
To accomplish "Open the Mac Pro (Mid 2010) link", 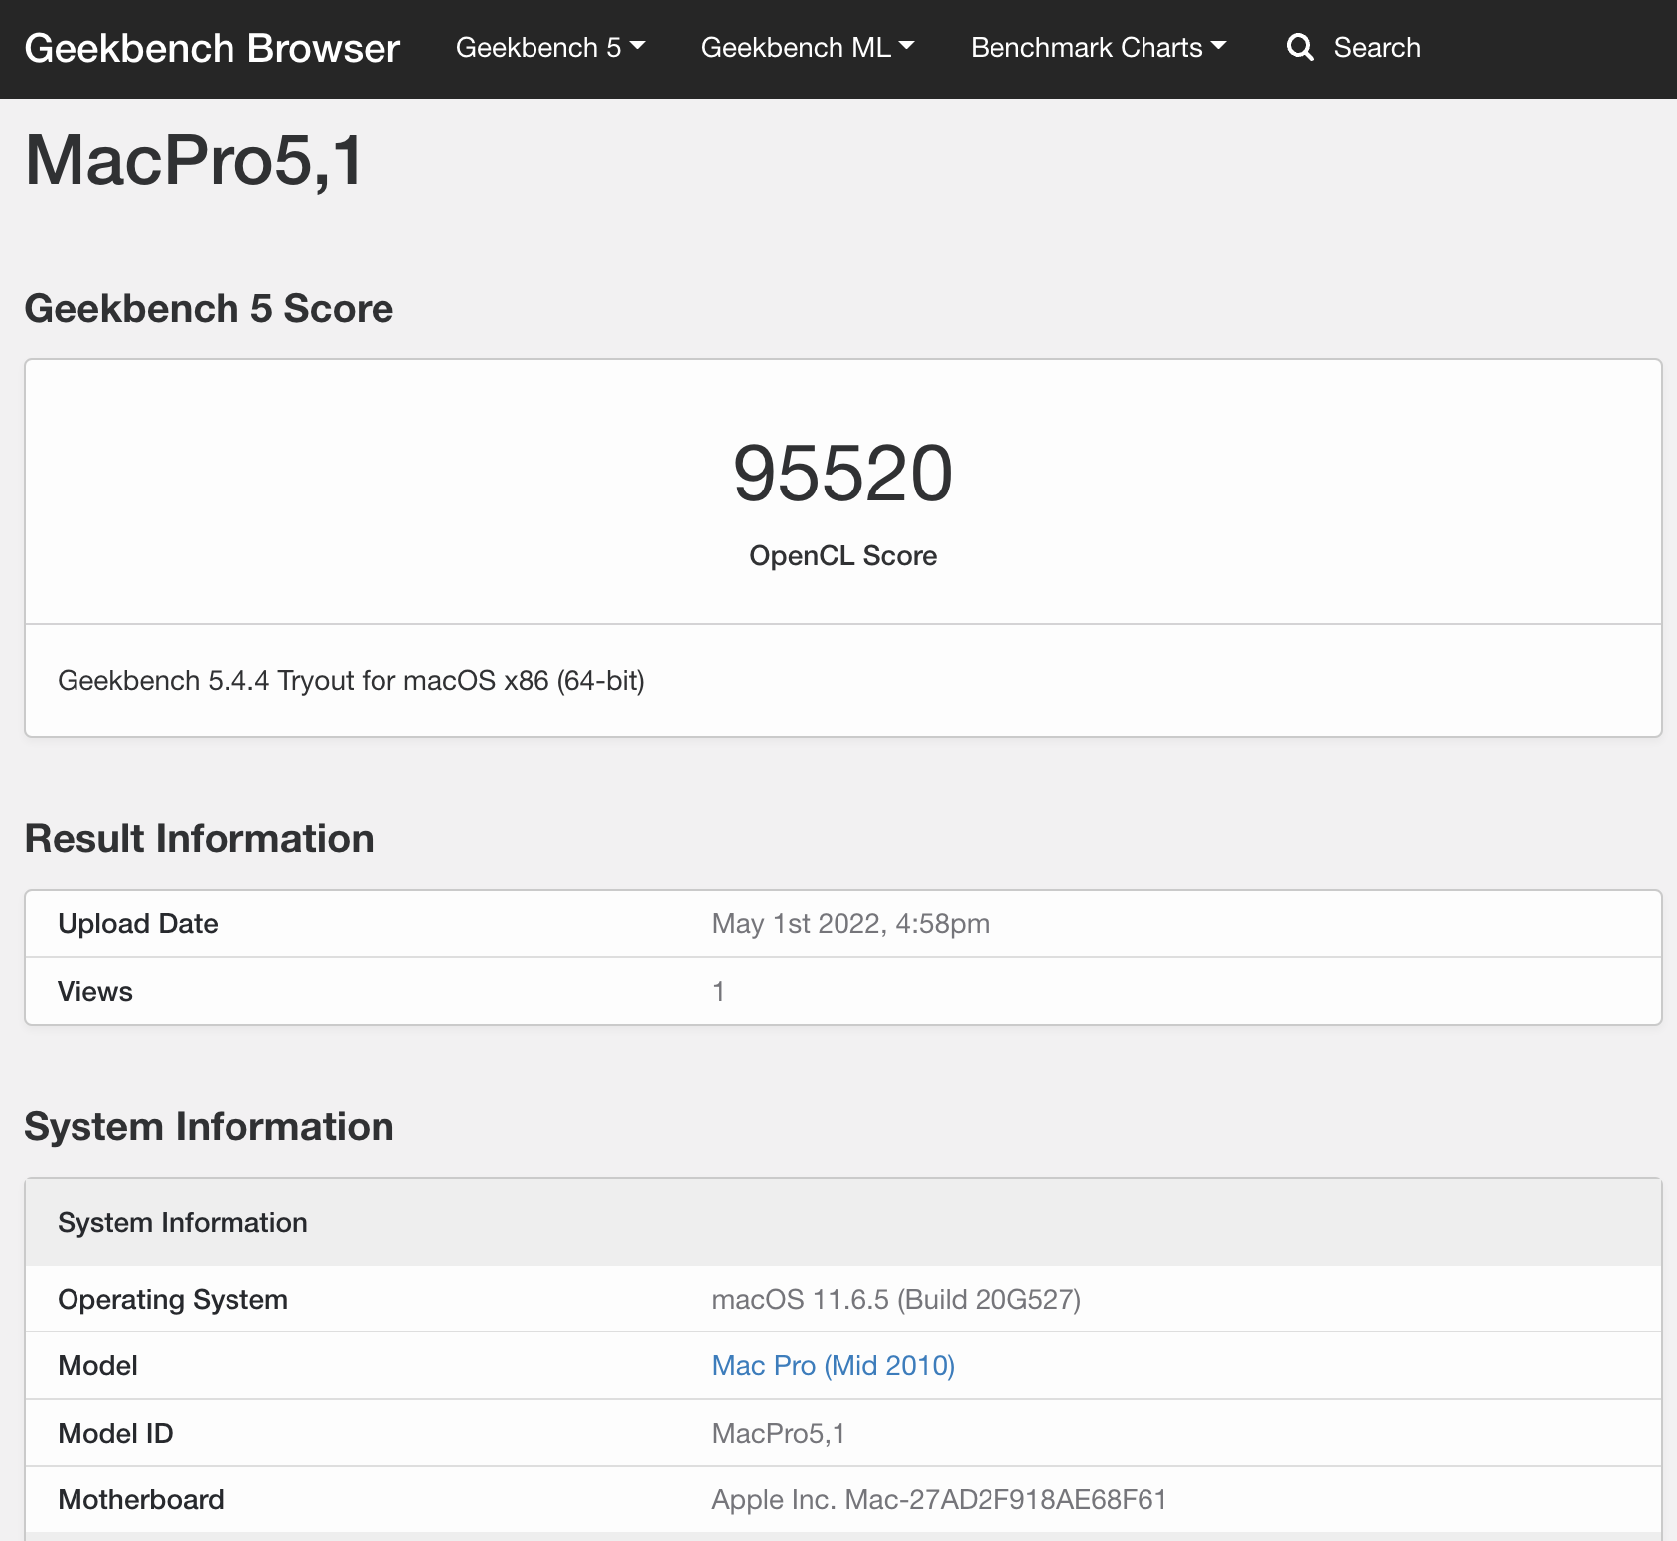I will [833, 1365].
